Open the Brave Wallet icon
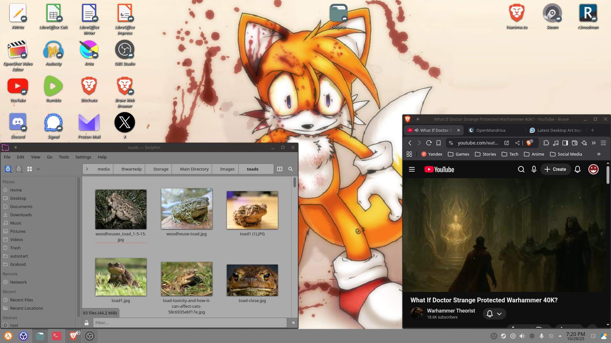Viewport: 611px width, 343px height. 575,143
